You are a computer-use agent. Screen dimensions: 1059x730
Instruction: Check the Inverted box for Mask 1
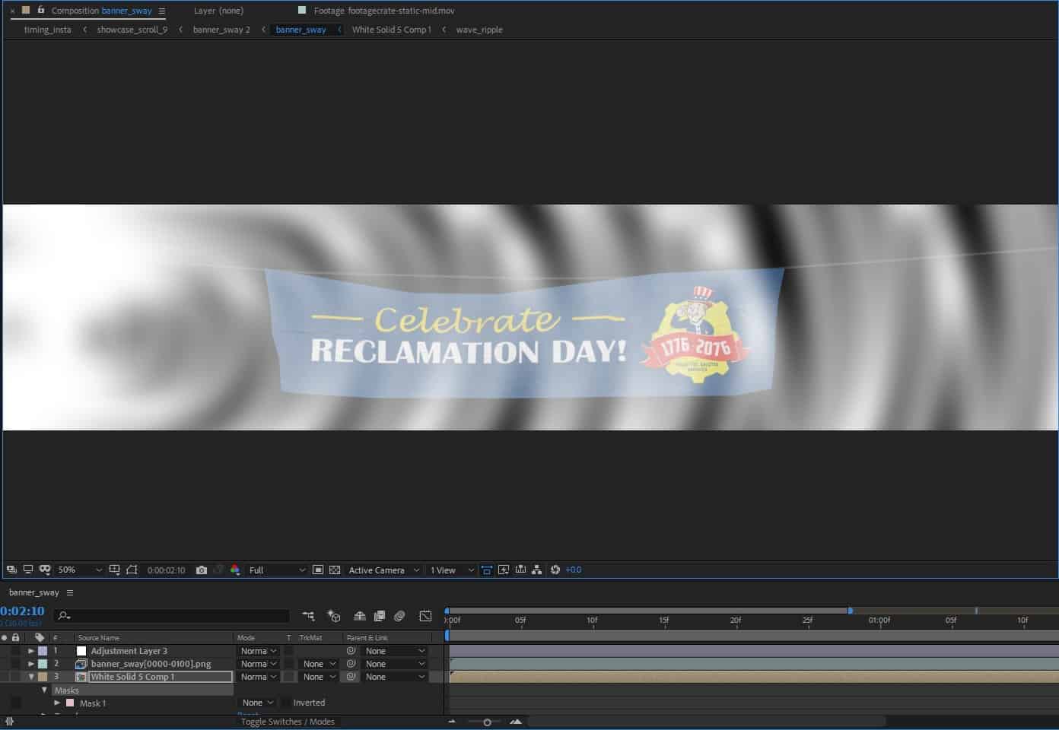pos(286,703)
